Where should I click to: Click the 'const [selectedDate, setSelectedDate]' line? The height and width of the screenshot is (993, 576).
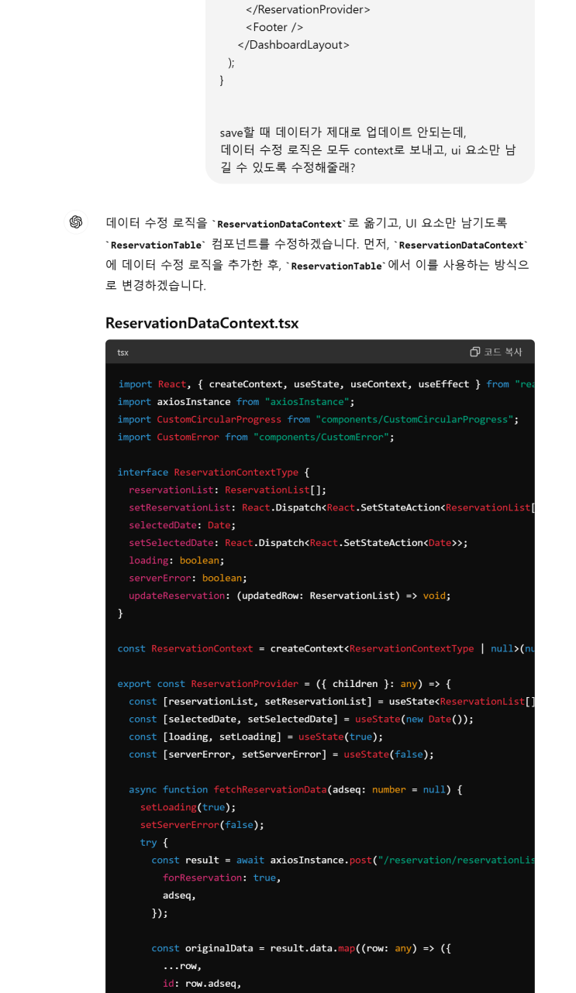pyautogui.click(x=301, y=720)
